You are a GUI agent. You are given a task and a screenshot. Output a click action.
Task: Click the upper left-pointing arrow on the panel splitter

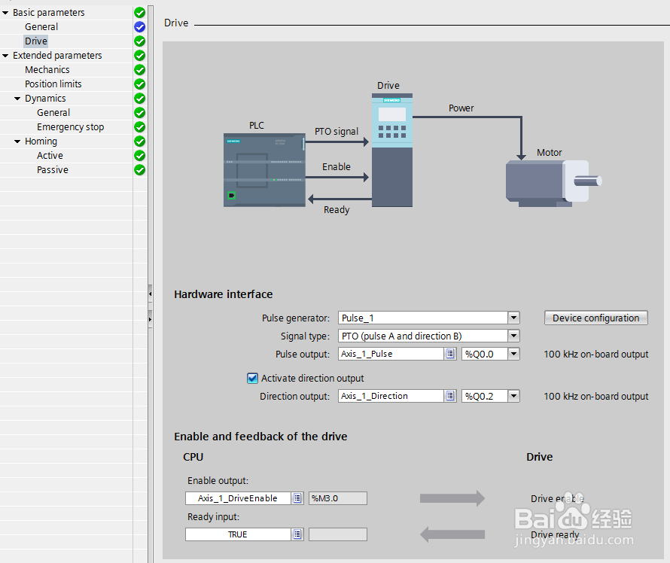tap(150, 294)
